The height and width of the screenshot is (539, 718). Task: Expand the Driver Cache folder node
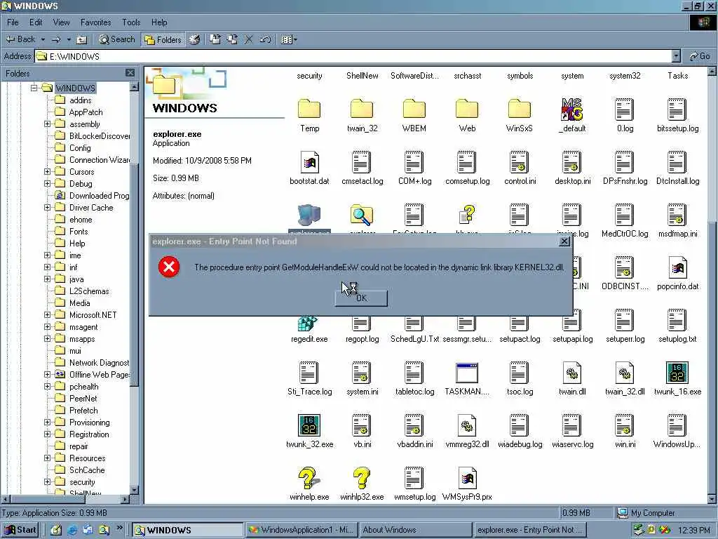coord(47,207)
